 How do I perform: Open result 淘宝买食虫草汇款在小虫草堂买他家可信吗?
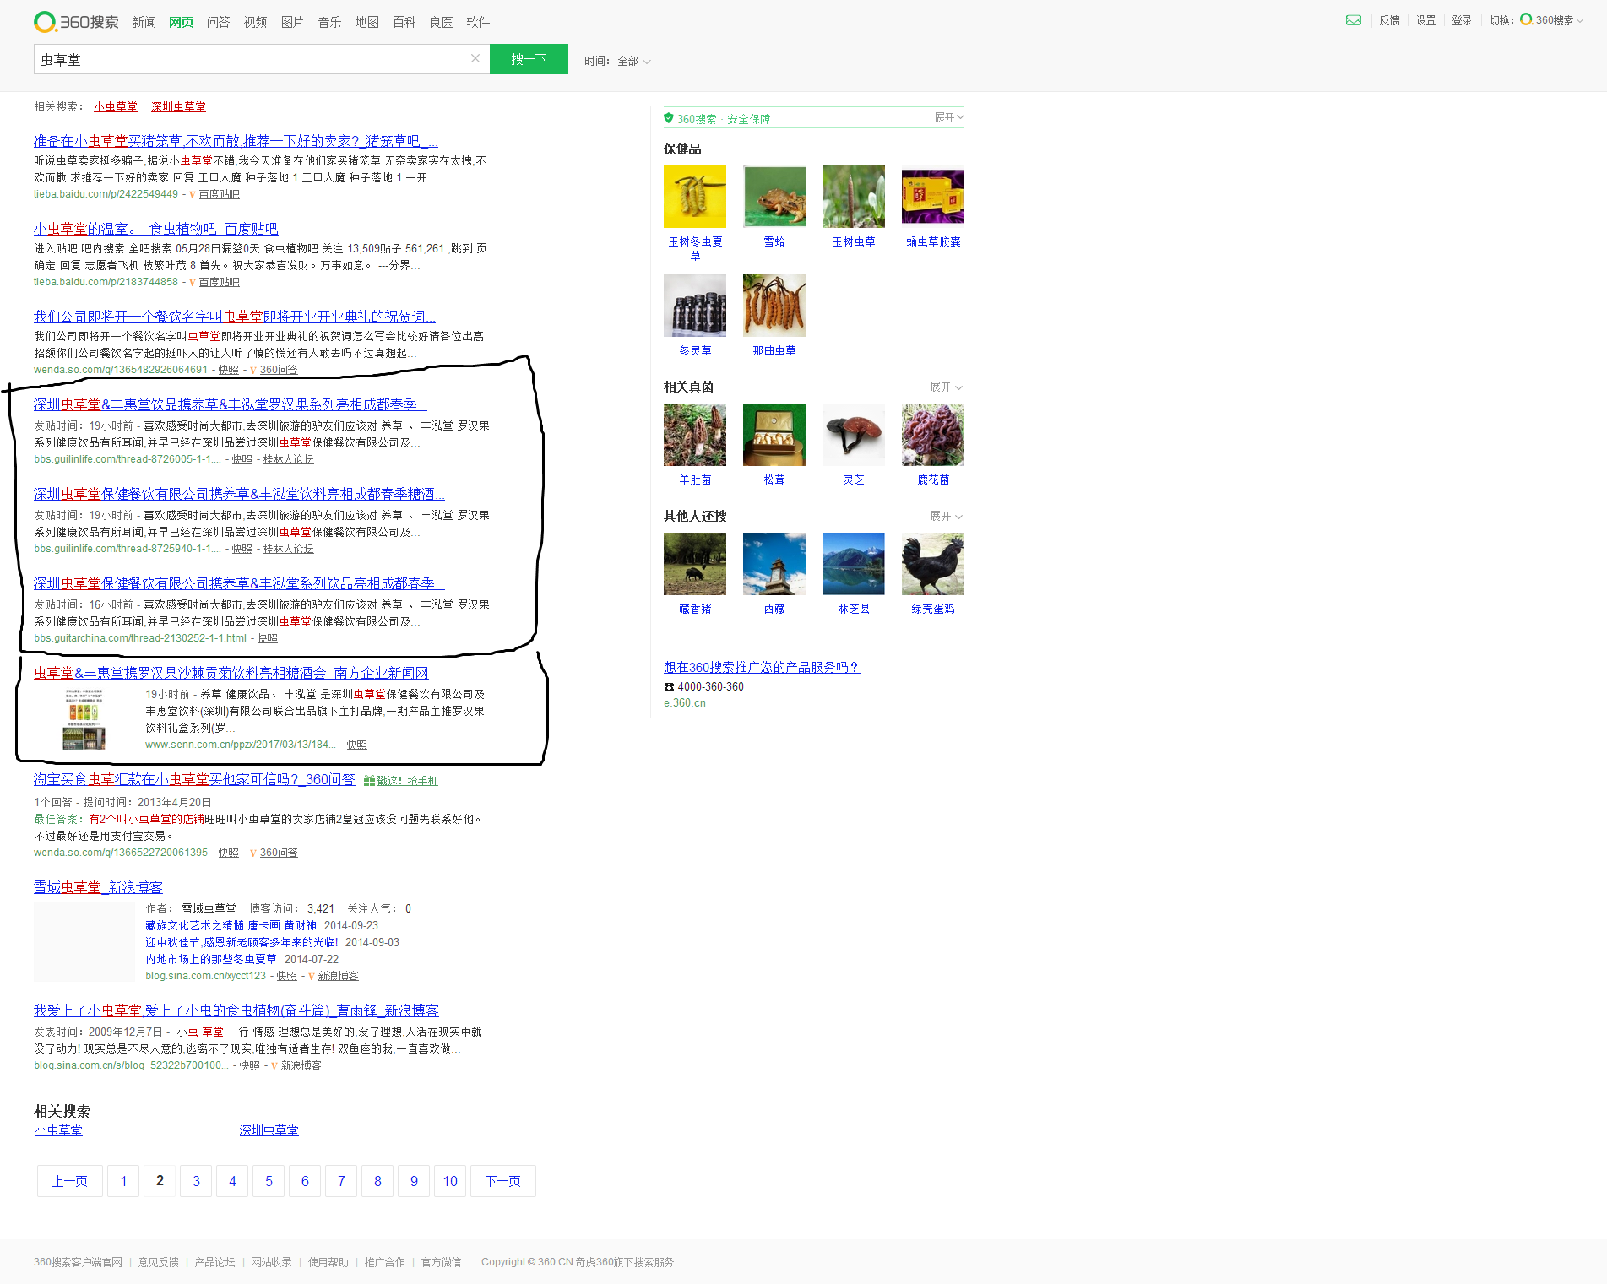click(x=194, y=779)
